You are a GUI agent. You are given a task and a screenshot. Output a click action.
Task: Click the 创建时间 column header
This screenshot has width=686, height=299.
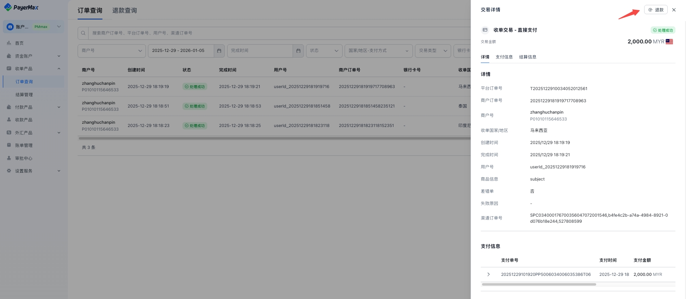tap(136, 70)
